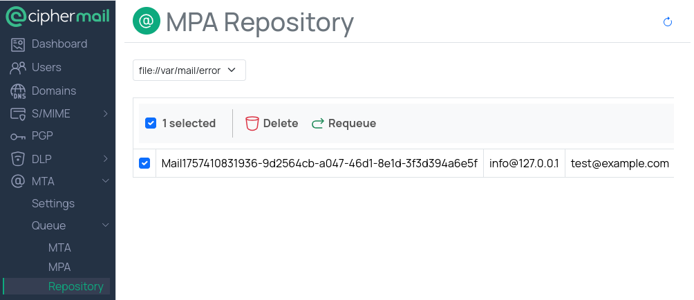Collapse the MTA menu section chevron
The width and height of the screenshot is (694, 300).
tap(106, 181)
